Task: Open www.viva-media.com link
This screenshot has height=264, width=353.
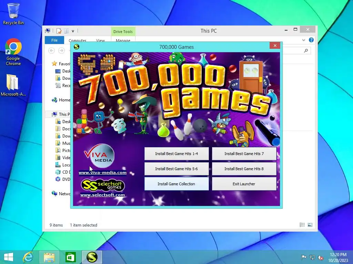Action: (x=102, y=173)
